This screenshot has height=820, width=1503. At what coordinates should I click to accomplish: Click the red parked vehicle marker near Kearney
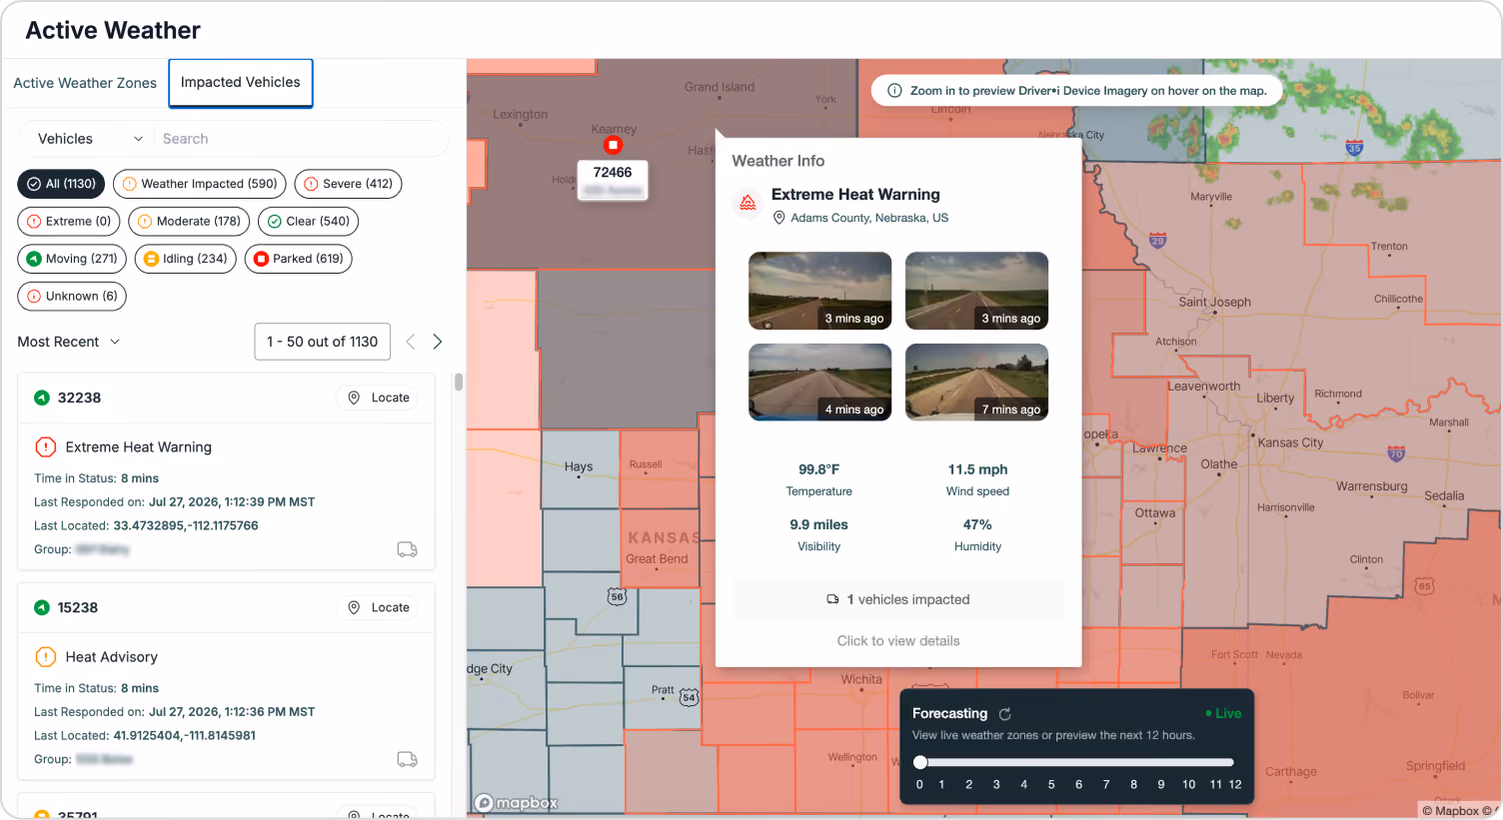pyautogui.click(x=614, y=145)
